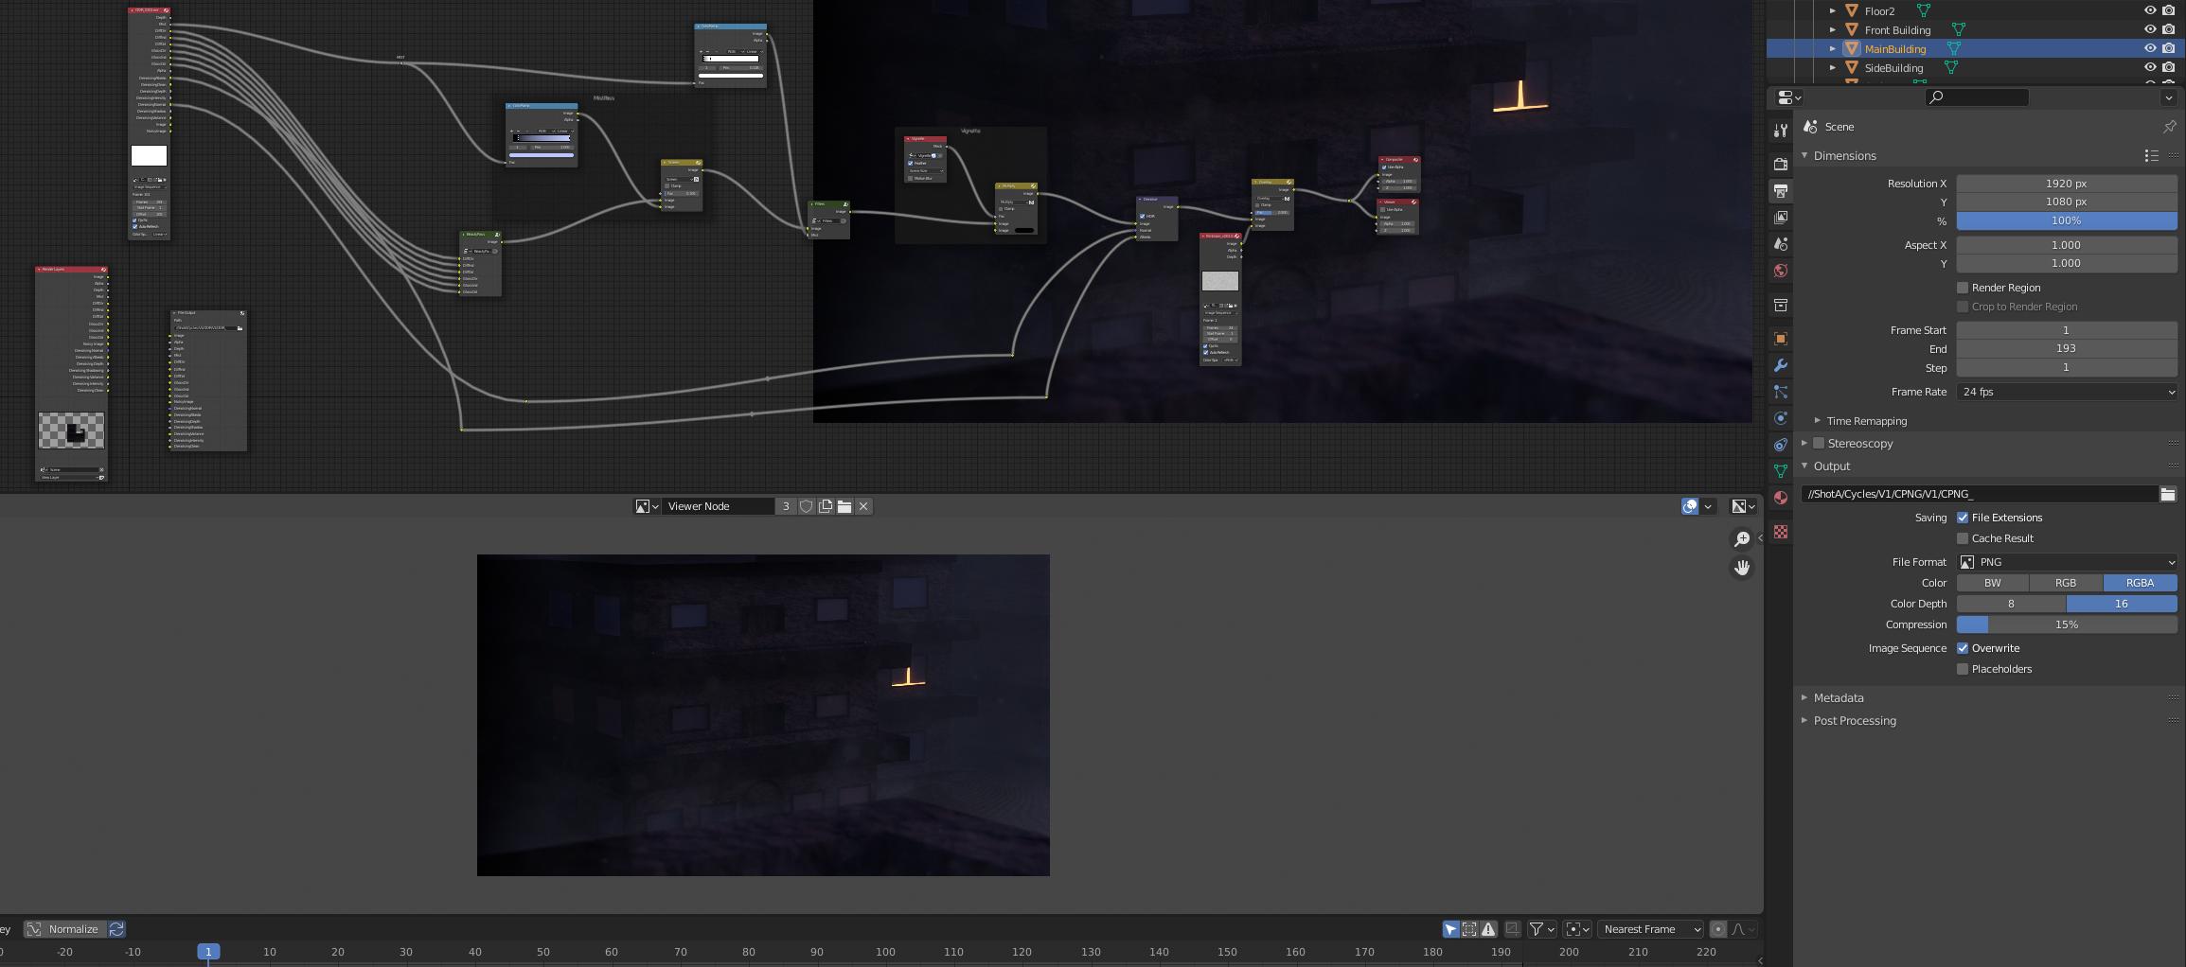Adjust the Compression slider set to 15%
2186x967 pixels.
[x=2067, y=624]
